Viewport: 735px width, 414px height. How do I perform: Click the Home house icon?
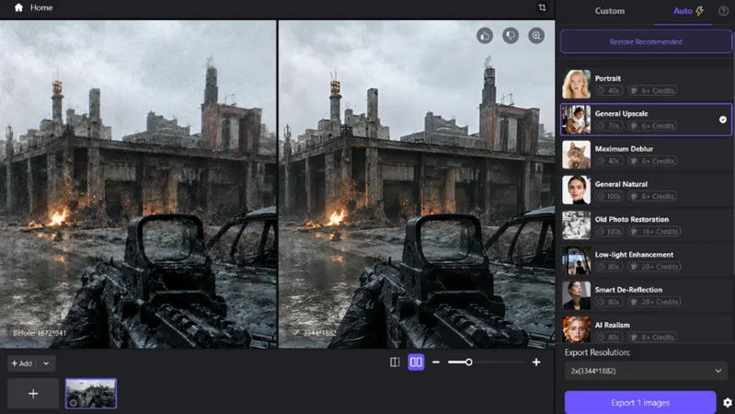point(18,7)
